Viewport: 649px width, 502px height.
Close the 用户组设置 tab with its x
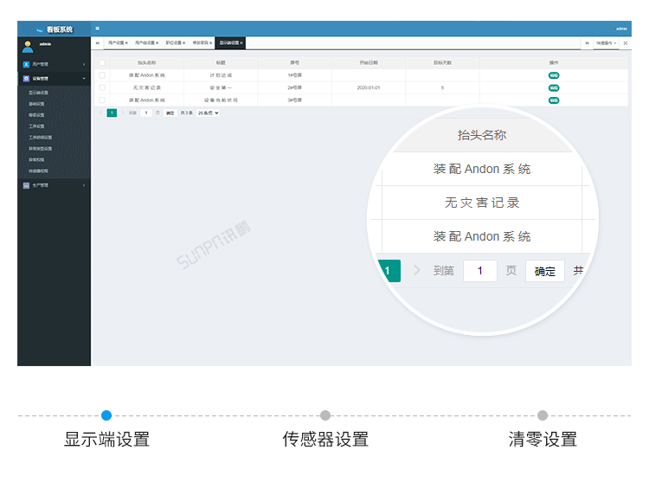(x=157, y=43)
